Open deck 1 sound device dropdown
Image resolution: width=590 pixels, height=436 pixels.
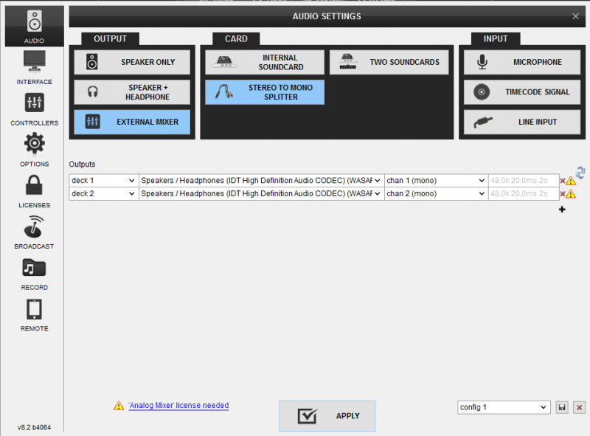[x=262, y=180]
